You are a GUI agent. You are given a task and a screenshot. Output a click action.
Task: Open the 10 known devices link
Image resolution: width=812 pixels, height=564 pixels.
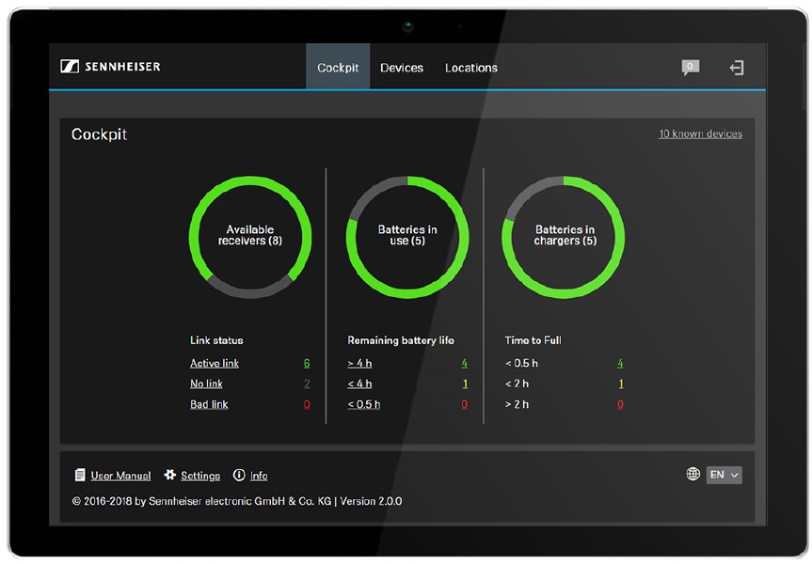click(x=700, y=133)
